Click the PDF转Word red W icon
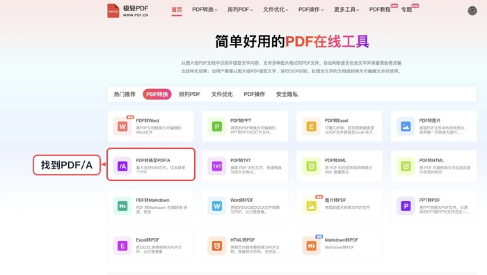The width and height of the screenshot is (487, 275). pyautogui.click(x=122, y=127)
